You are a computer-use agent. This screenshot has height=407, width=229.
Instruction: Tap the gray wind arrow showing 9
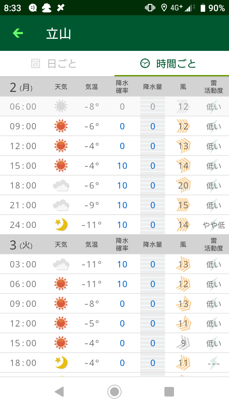tap(183, 343)
